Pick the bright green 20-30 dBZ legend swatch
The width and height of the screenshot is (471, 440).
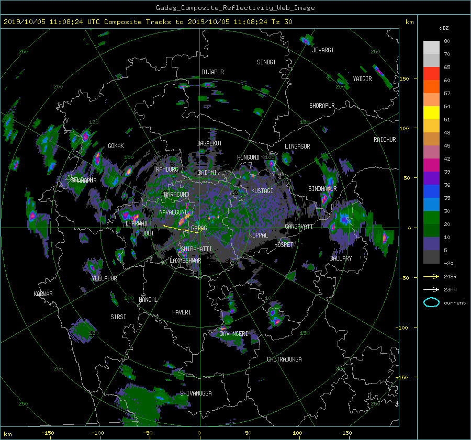click(431, 218)
